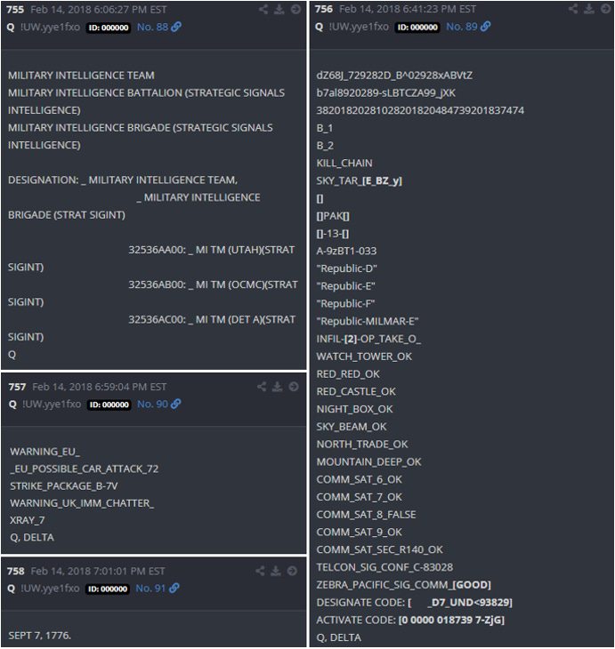This screenshot has width=615, height=649.
Task: Click the tripcode !UW.yye1fxo on post 755
Action: 50,28
